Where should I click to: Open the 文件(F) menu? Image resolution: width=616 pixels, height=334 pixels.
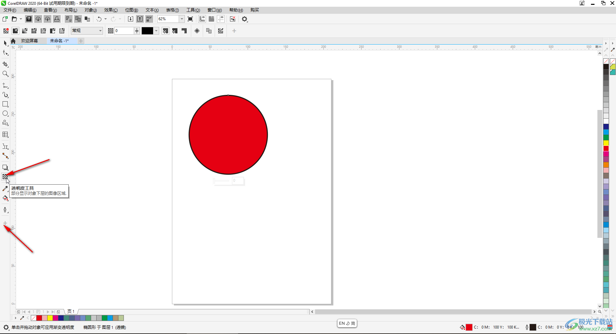point(10,10)
